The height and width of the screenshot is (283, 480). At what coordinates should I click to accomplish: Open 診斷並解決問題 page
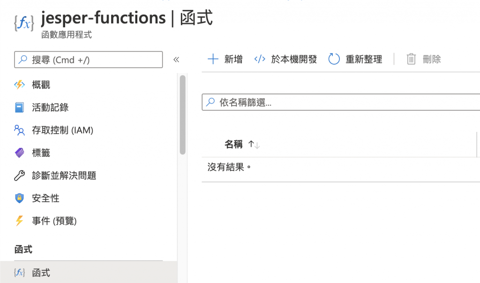[64, 176]
